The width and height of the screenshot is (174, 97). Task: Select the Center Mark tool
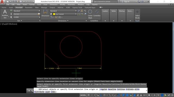coord(90,14)
